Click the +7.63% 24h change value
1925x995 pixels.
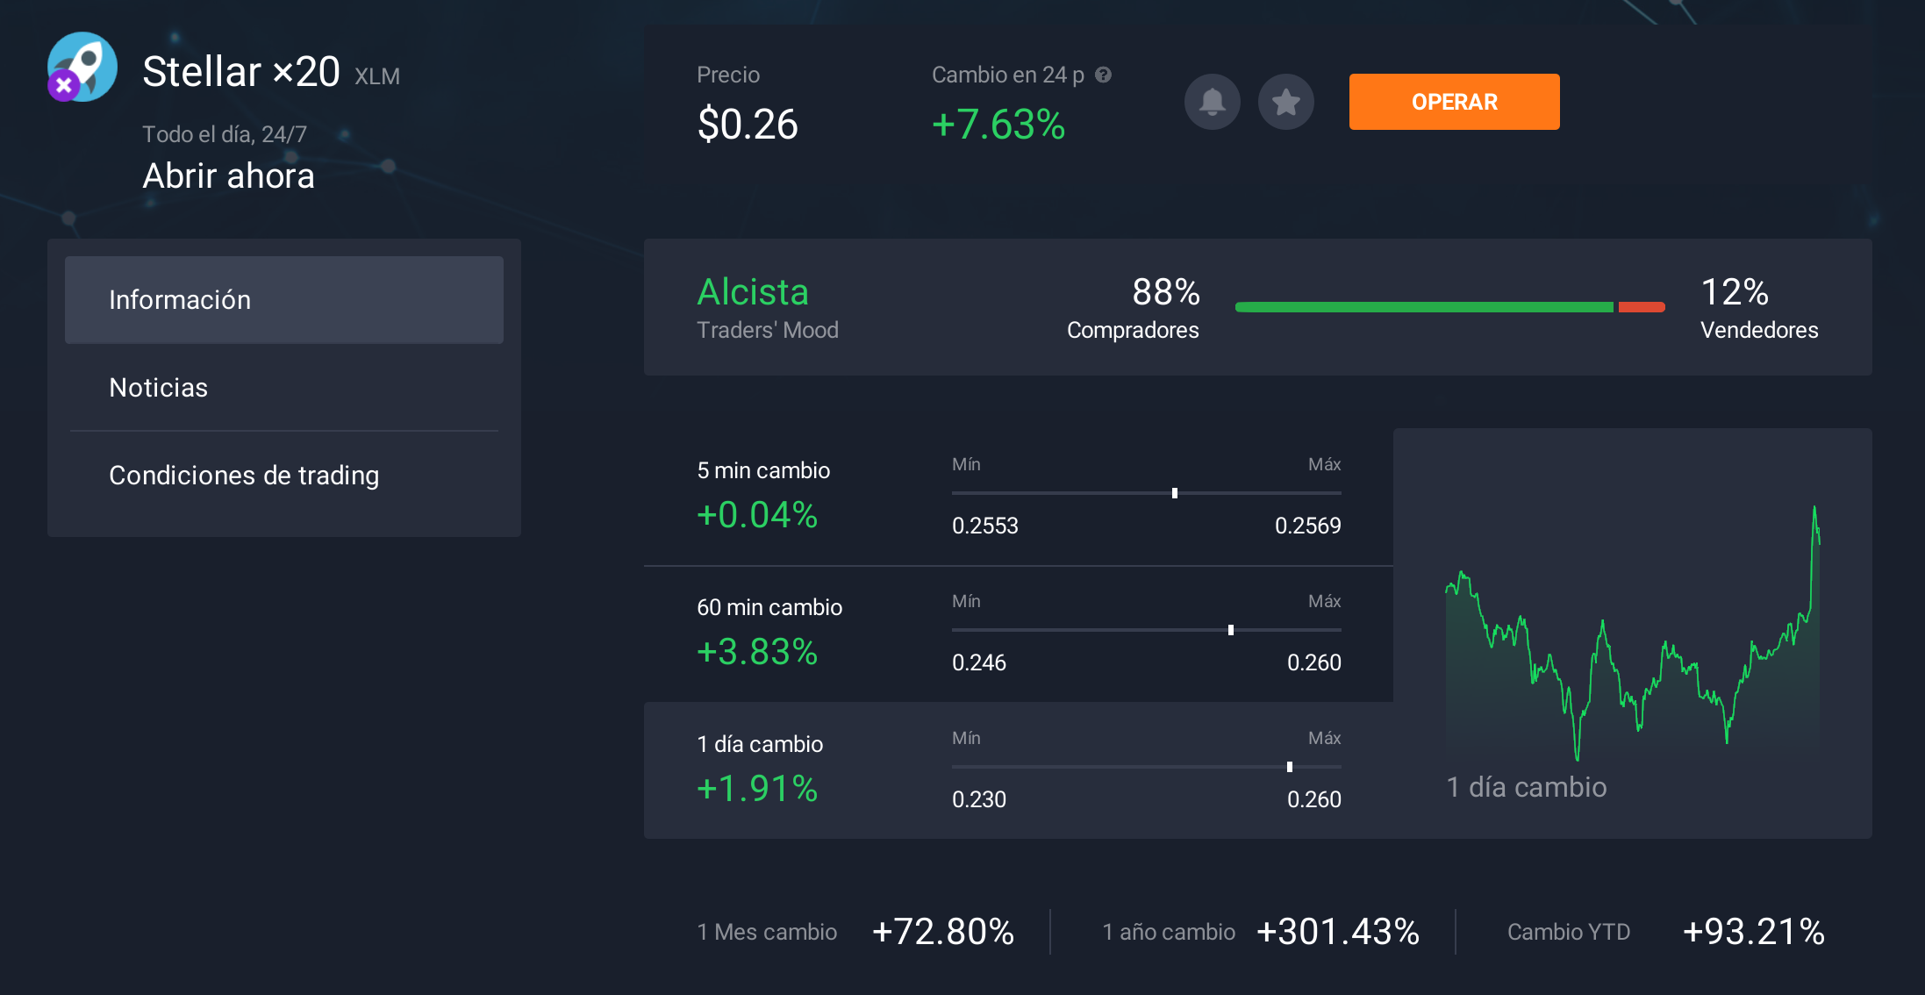tap(998, 124)
